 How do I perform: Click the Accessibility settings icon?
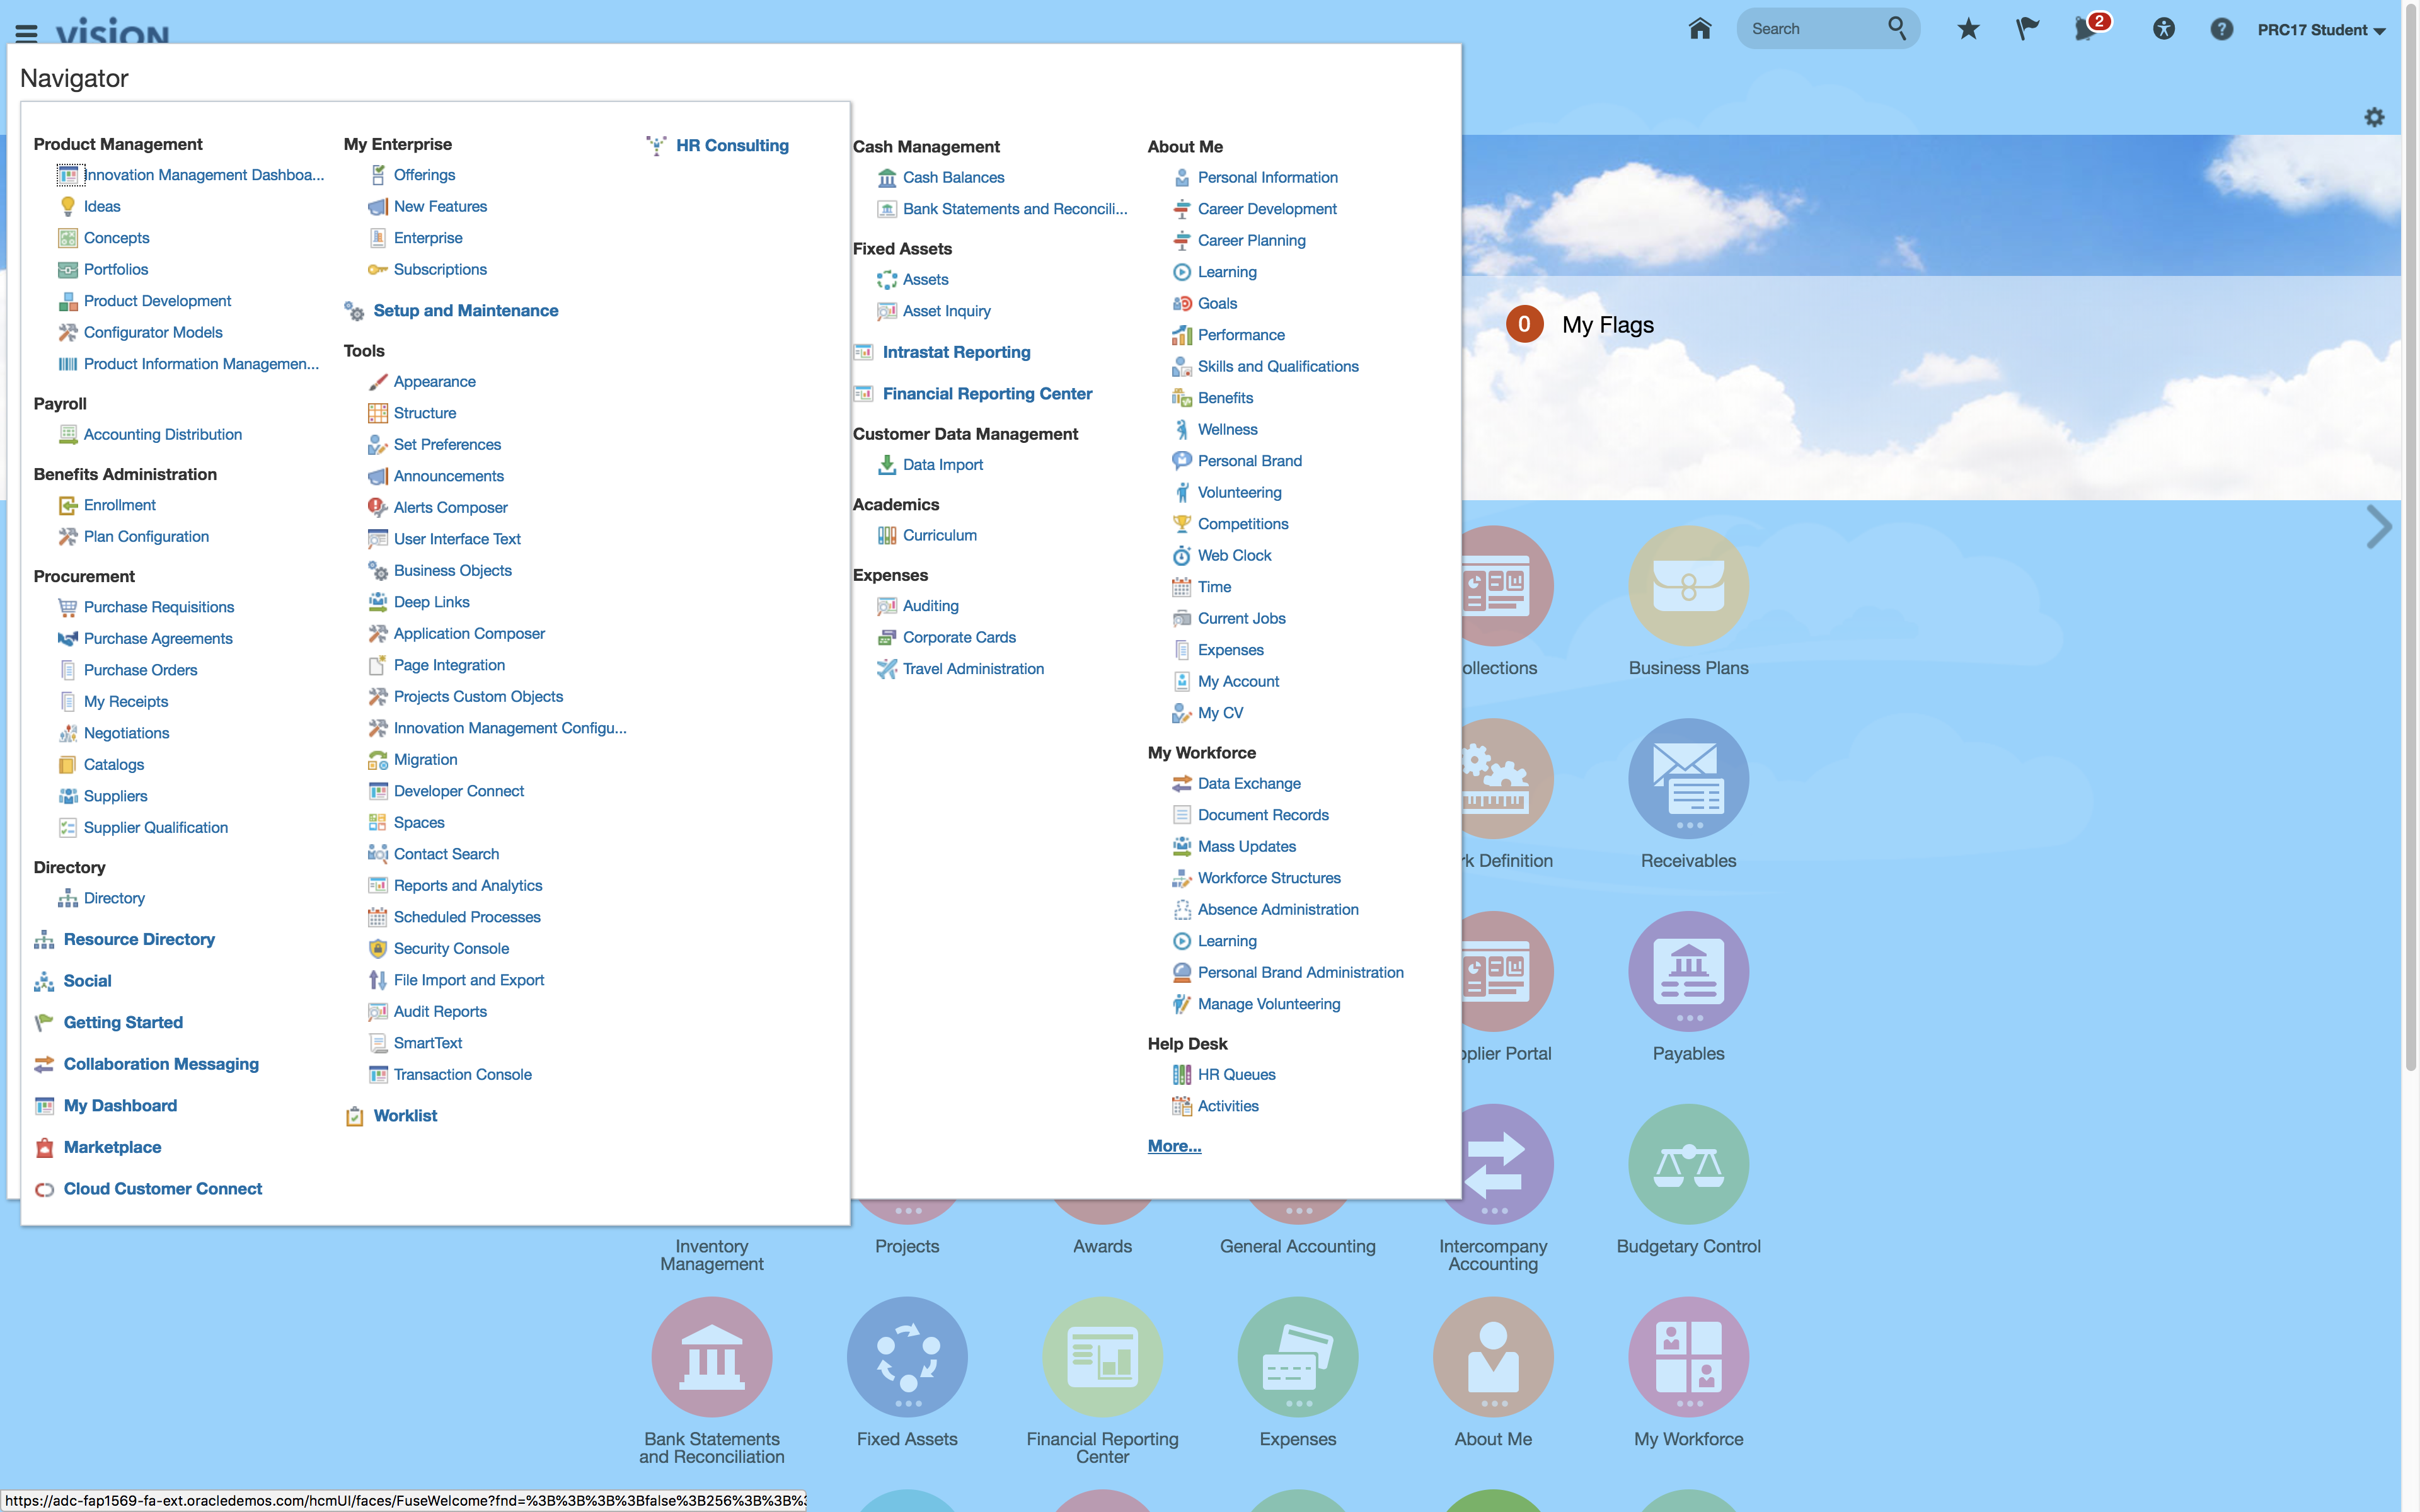coord(2163,29)
